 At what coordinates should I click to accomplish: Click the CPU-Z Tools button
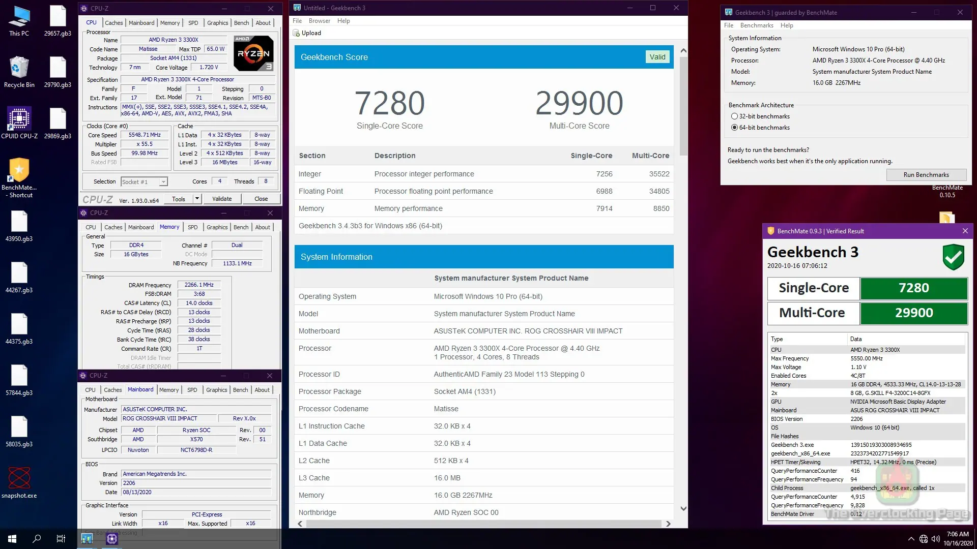pos(179,199)
